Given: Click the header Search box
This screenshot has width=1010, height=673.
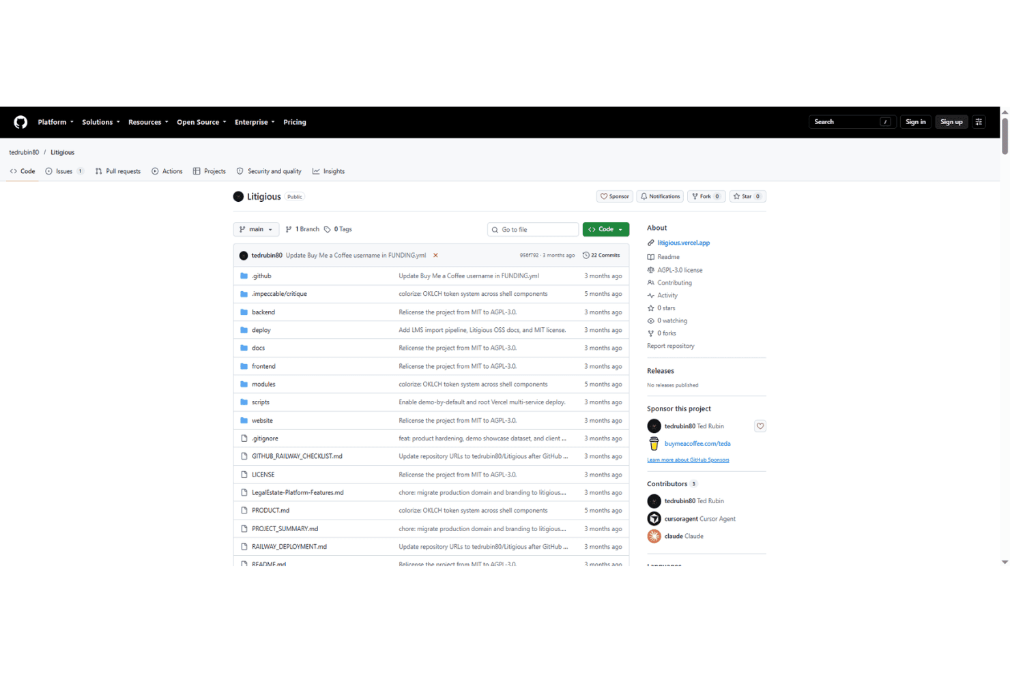Looking at the screenshot, I should tap(852, 122).
